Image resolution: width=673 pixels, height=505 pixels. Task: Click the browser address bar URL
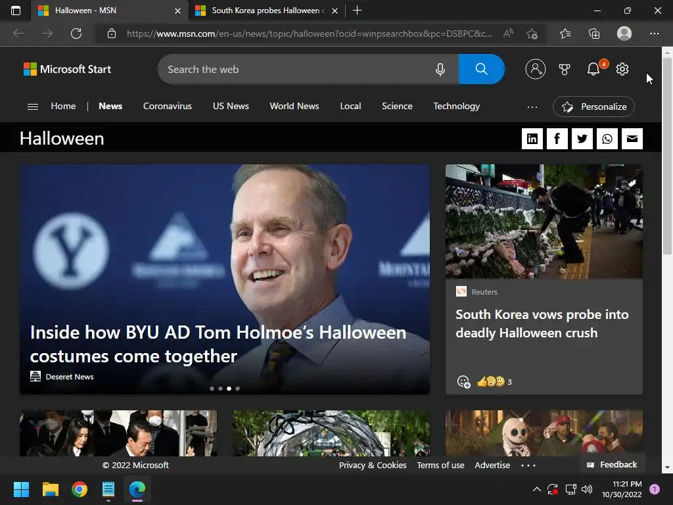309,34
